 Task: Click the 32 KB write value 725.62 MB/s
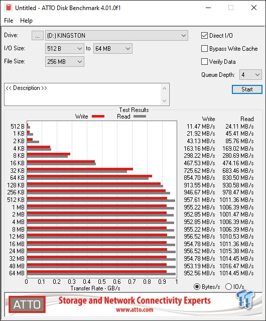pos(199,170)
